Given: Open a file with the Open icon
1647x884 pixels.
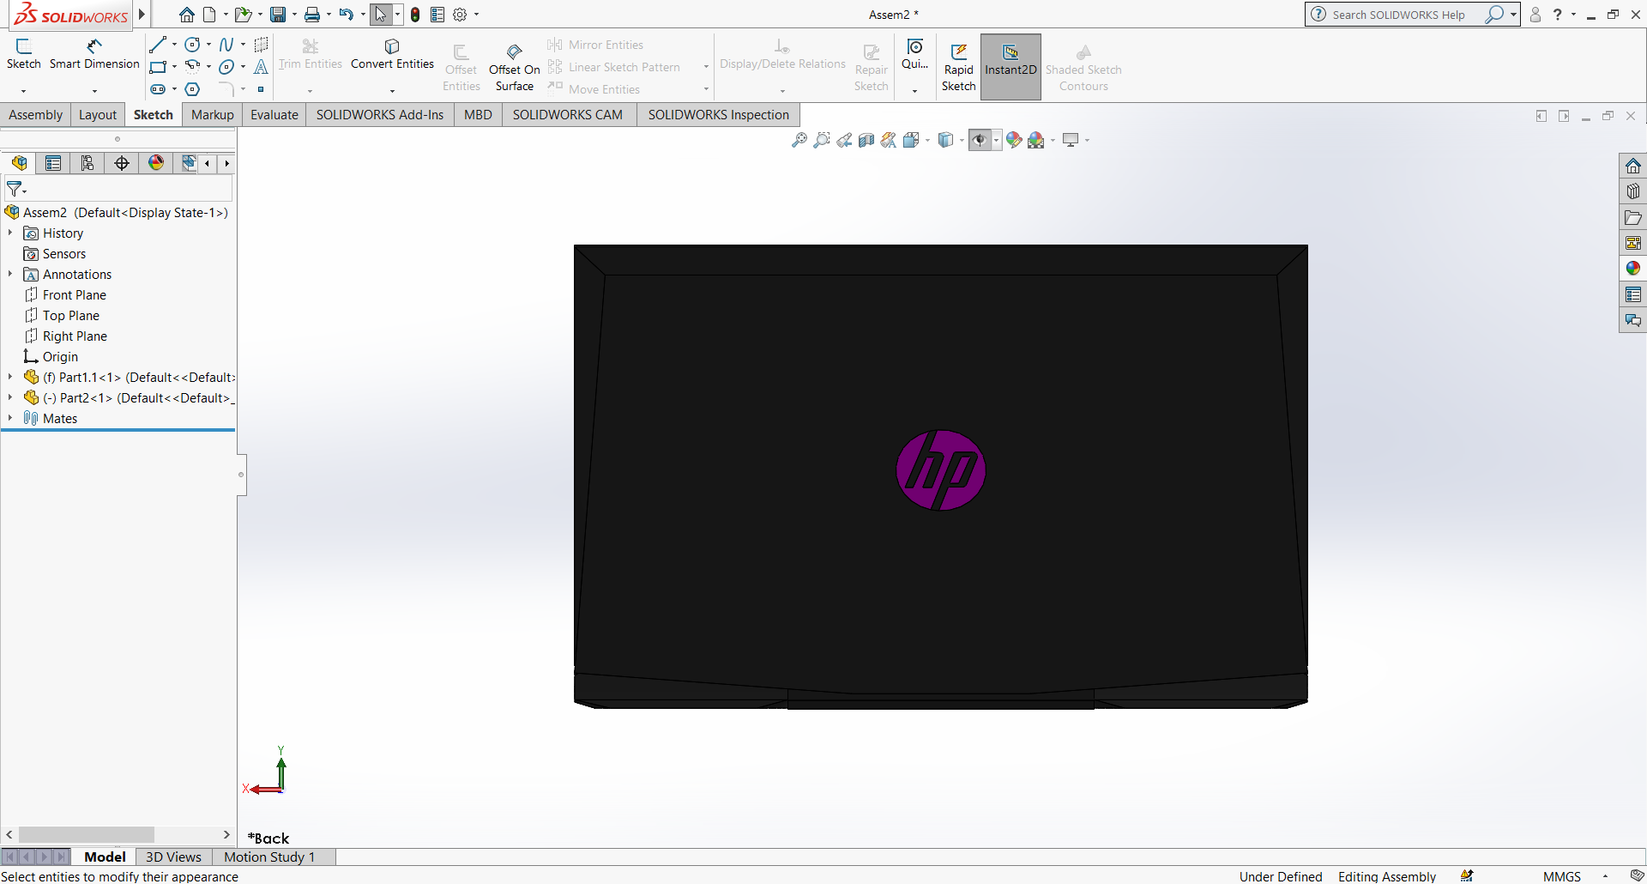Looking at the screenshot, I should point(244,15).
